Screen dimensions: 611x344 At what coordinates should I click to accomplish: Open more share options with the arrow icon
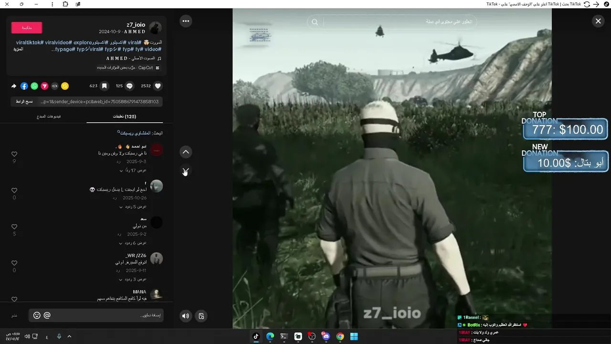point(14,86)
